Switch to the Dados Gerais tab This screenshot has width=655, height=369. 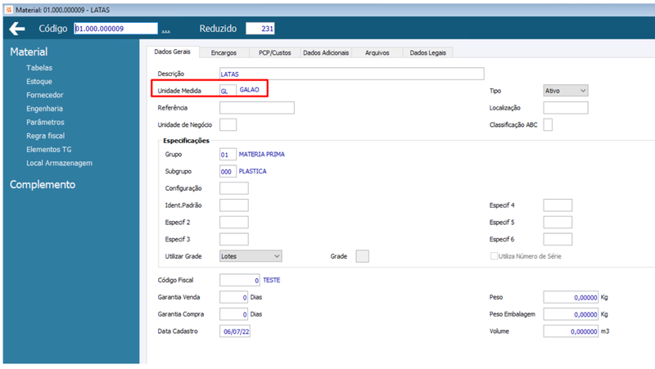[172, 52]
